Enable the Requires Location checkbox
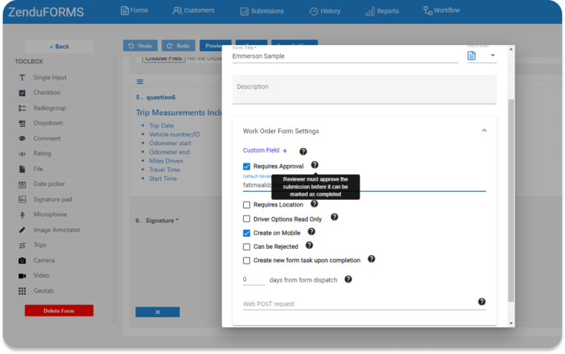This screenshot has height=354, width=565. [246, 204]
